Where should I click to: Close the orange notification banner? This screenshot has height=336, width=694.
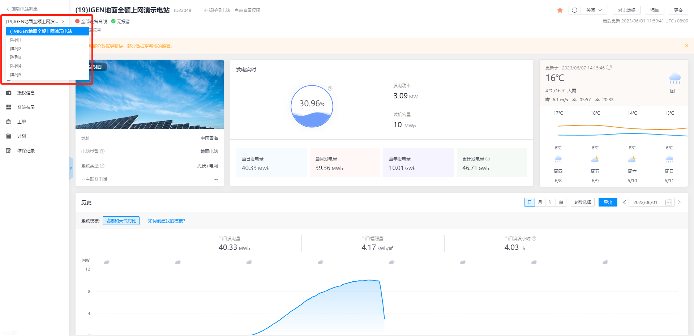click(686, 46)
